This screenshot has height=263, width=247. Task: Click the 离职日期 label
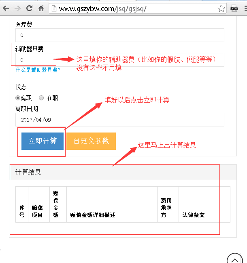27,109
